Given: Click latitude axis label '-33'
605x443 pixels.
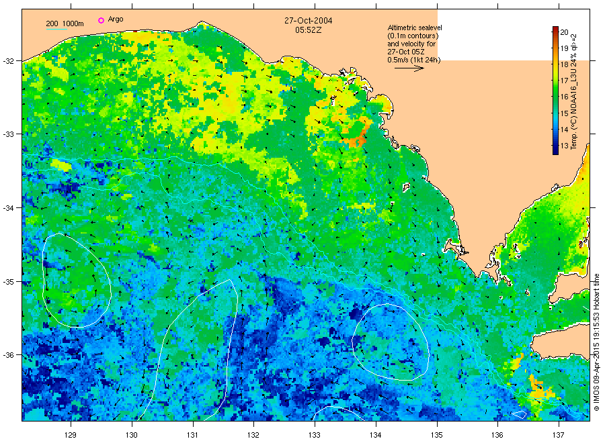Looking at the screenshot, I should point(9,134).
